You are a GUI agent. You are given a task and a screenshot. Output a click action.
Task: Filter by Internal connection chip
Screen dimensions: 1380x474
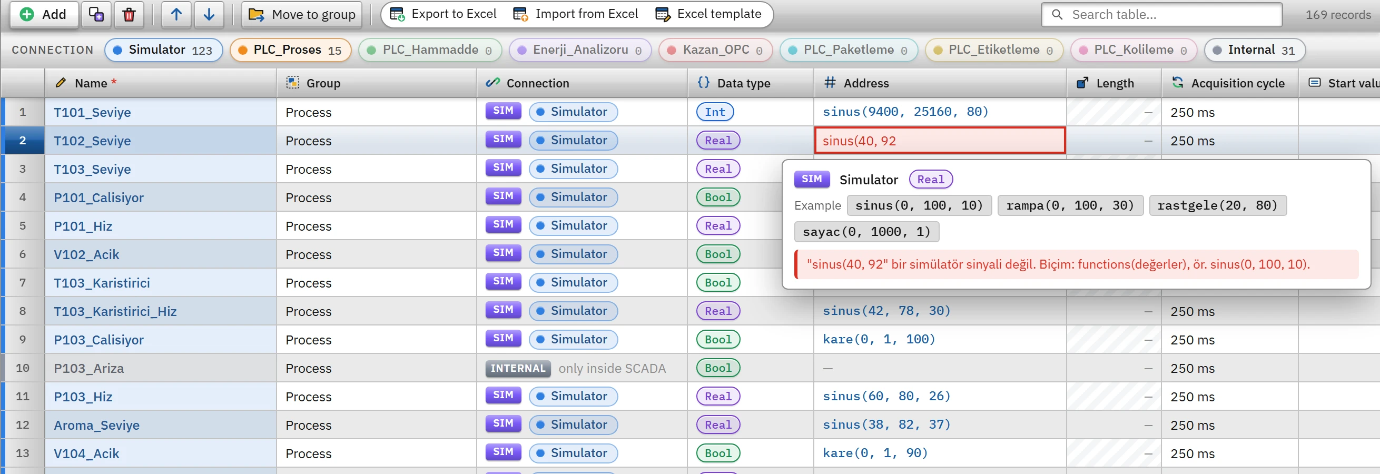[1255, 50]
